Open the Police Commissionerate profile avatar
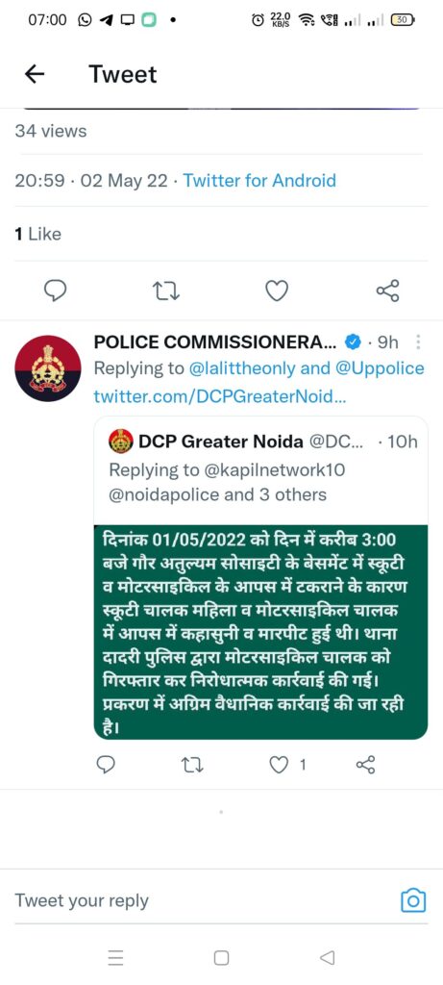Screen dimensions: 443x985 point(48,368)
